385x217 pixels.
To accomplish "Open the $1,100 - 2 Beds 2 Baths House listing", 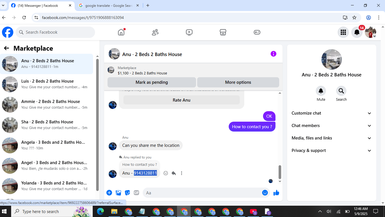I will [142, 73].
